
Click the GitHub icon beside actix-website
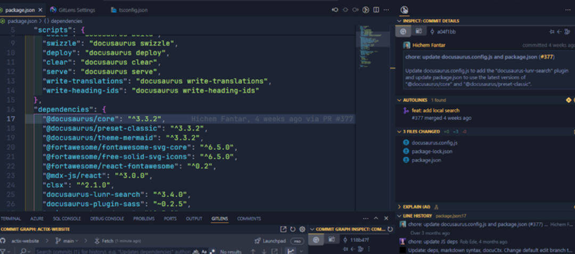tap(3, 241)
